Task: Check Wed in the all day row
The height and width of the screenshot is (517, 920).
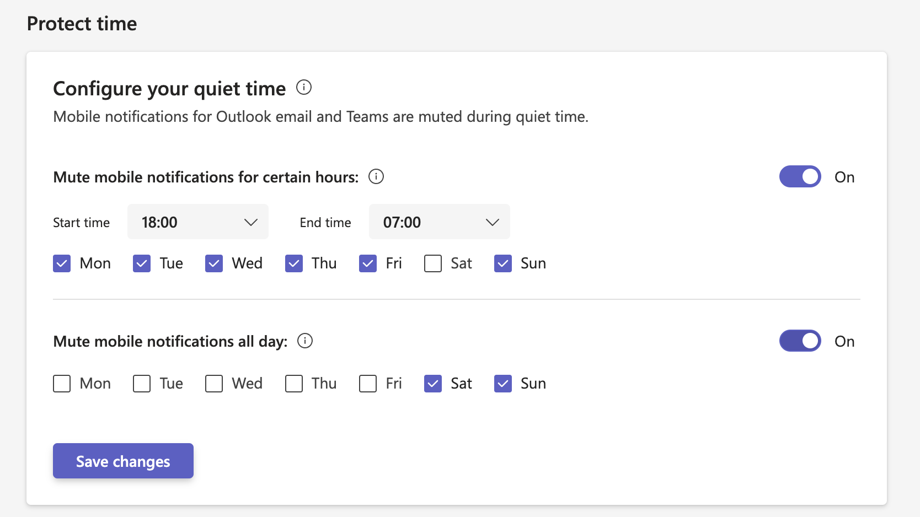Action: [214, 384]
